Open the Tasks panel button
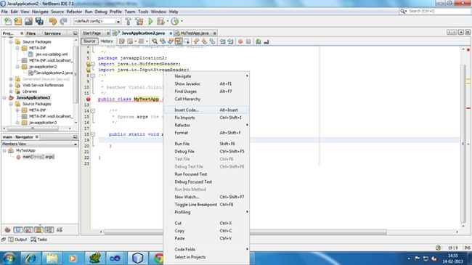 tap(38, 240)
